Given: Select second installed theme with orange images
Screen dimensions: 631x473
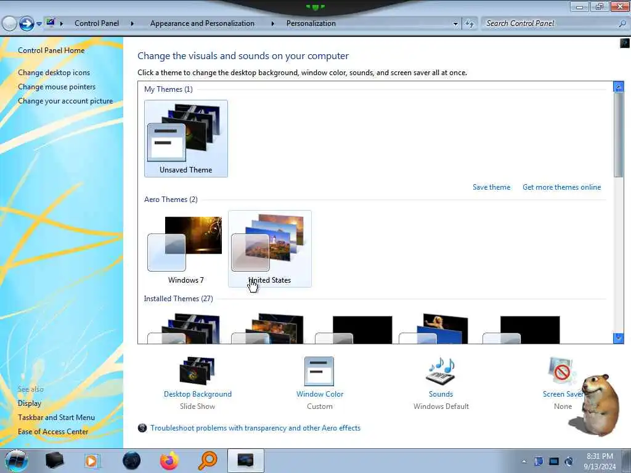Looking at the screenshot, I should coord(270,329).
